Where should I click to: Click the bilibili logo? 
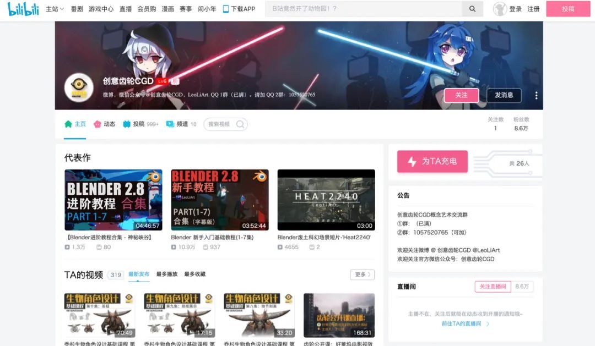click(x=23, y=9)
